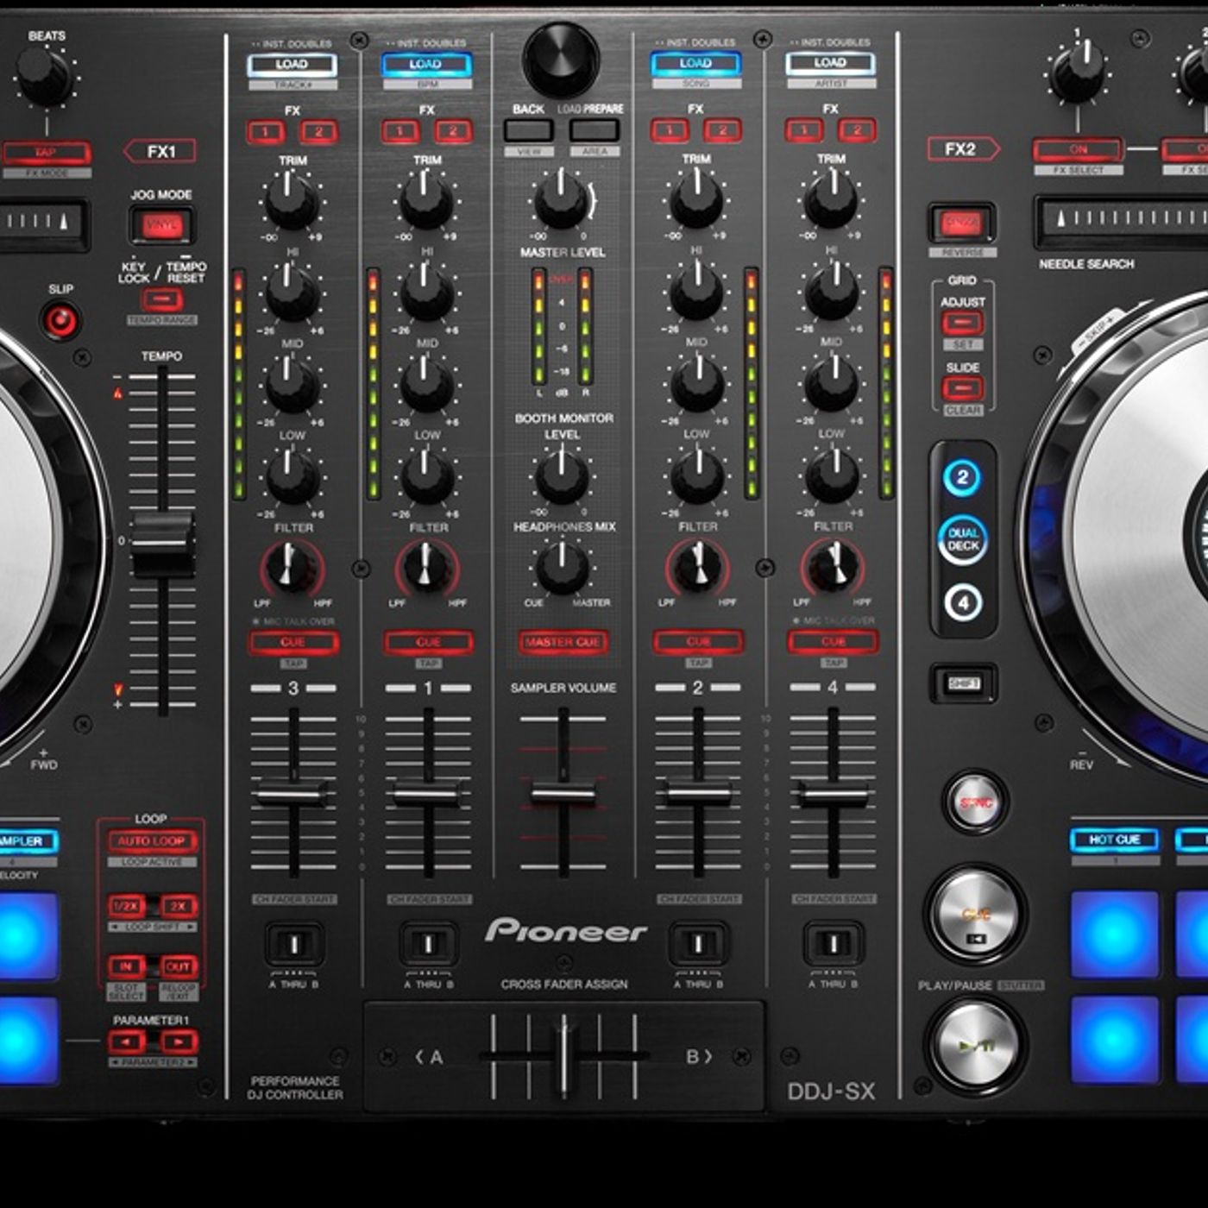
Task: Click the rotary browse selector knob
Action: (x=561, y=60)
